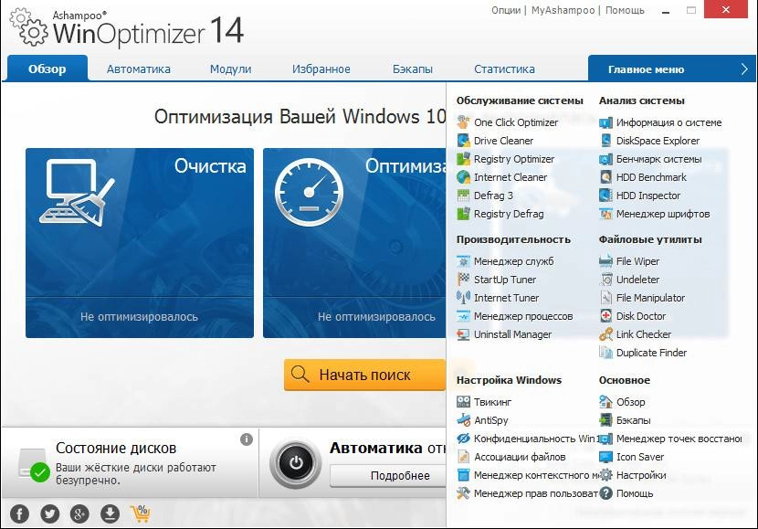
Task: Open the Google Plus icon in footer
Action: pyautogui.click(x=79, y=513)
